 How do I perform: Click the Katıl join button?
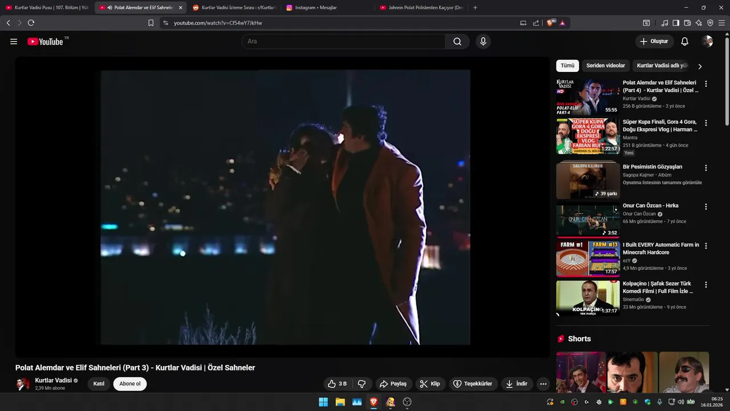(99, 384)
